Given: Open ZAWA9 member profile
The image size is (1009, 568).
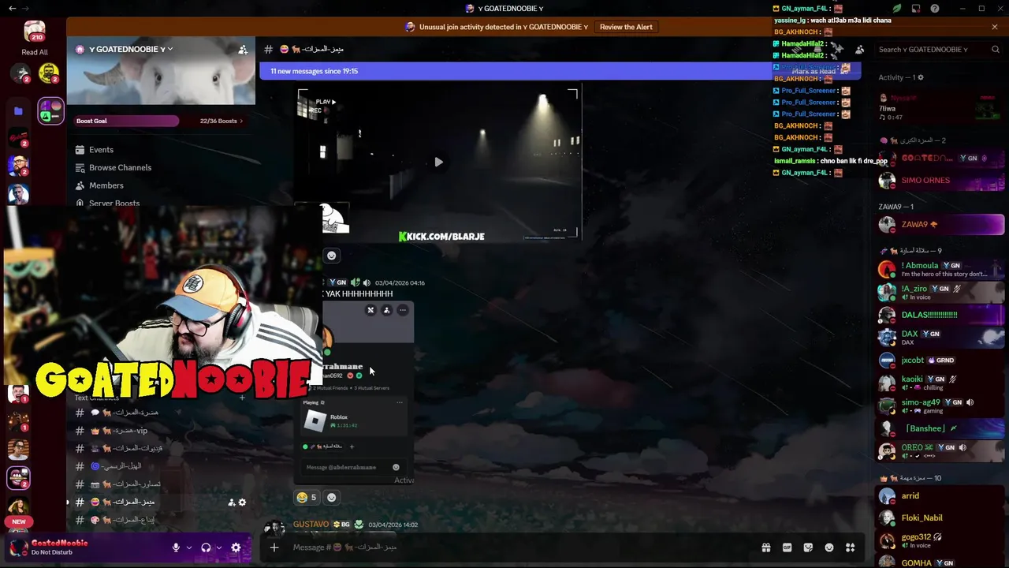Looking at the screenshot, I should point(940,224).
